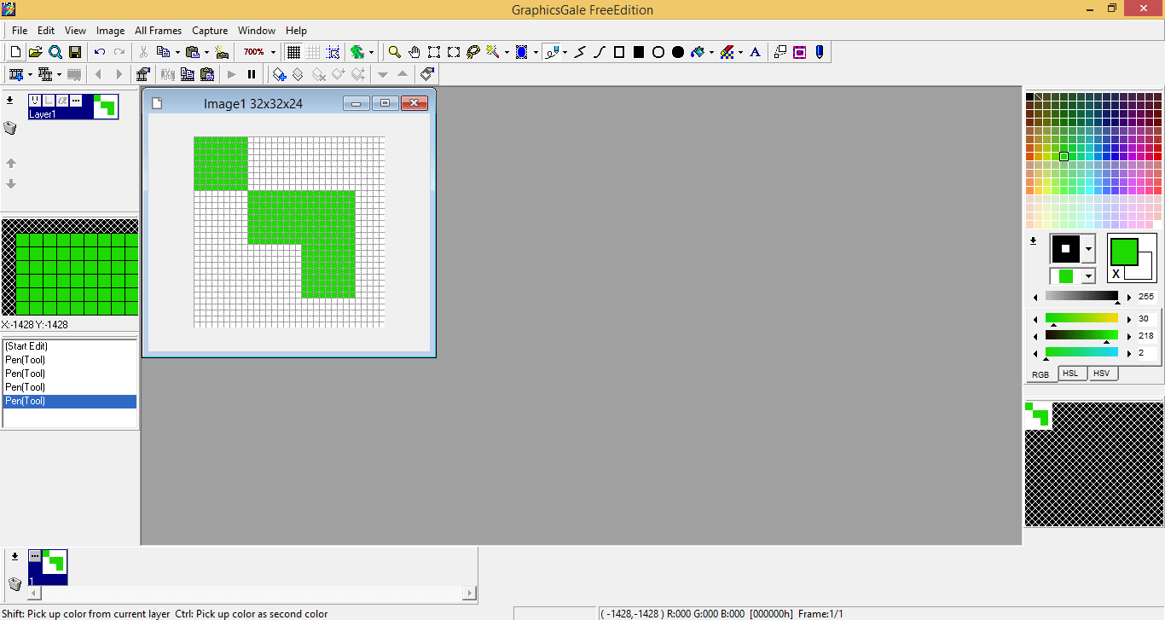Toggle Layer1 visibility
The image size is (1165, 620).
[x=35, y=101]
